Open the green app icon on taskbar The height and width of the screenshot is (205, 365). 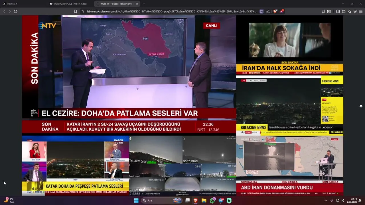(x=229, y=200)
